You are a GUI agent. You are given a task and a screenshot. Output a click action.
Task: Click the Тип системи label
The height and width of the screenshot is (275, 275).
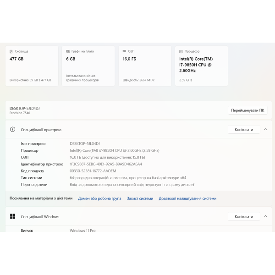click(x=31, y=178)
